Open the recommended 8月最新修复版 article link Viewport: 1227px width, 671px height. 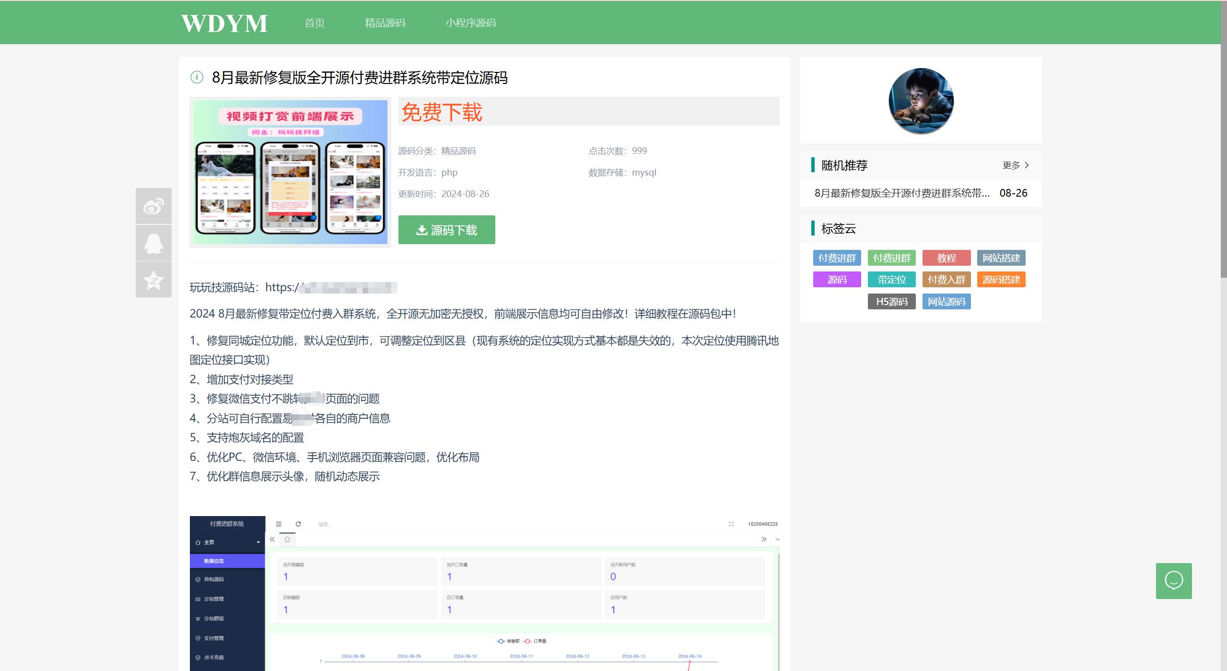[901, 193]
